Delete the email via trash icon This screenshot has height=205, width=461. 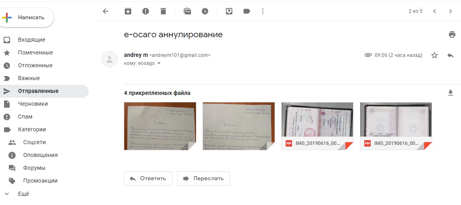pos(163,11)
